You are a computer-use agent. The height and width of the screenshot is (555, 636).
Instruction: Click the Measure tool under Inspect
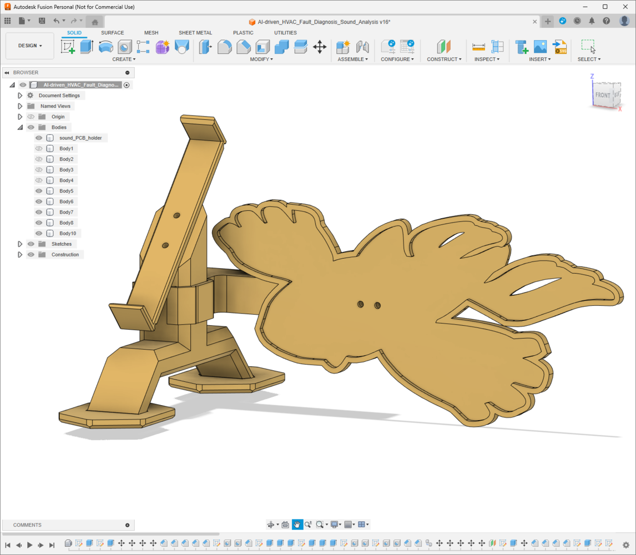point(478,47)
